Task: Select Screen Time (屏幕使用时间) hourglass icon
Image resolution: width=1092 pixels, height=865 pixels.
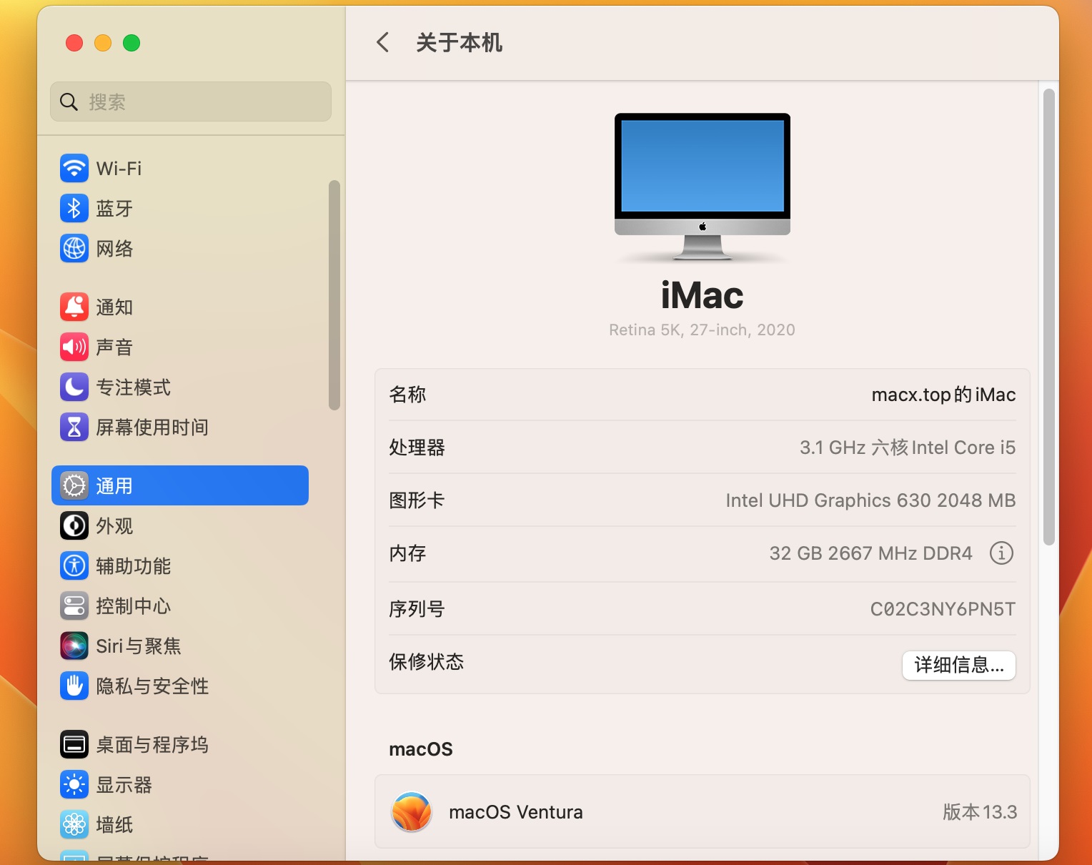Action: click(74, 427)
